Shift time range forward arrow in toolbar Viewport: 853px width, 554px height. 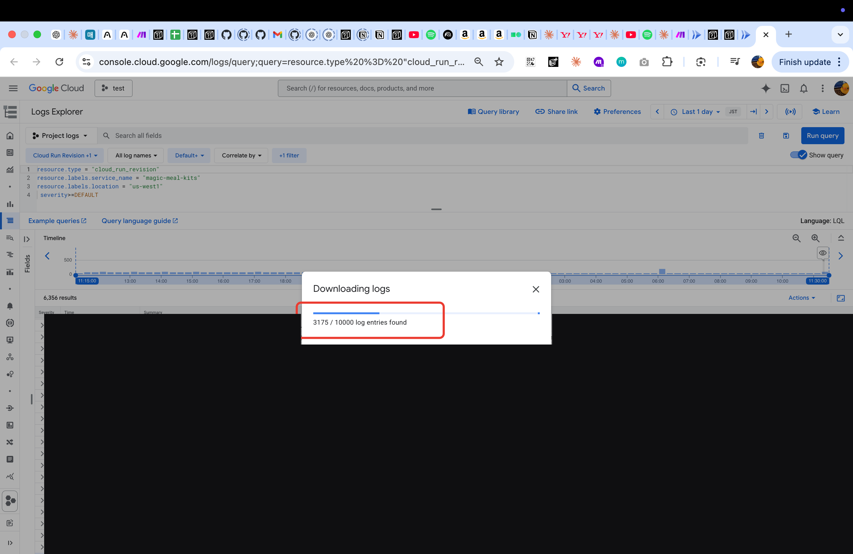click(x=766, y=111)
